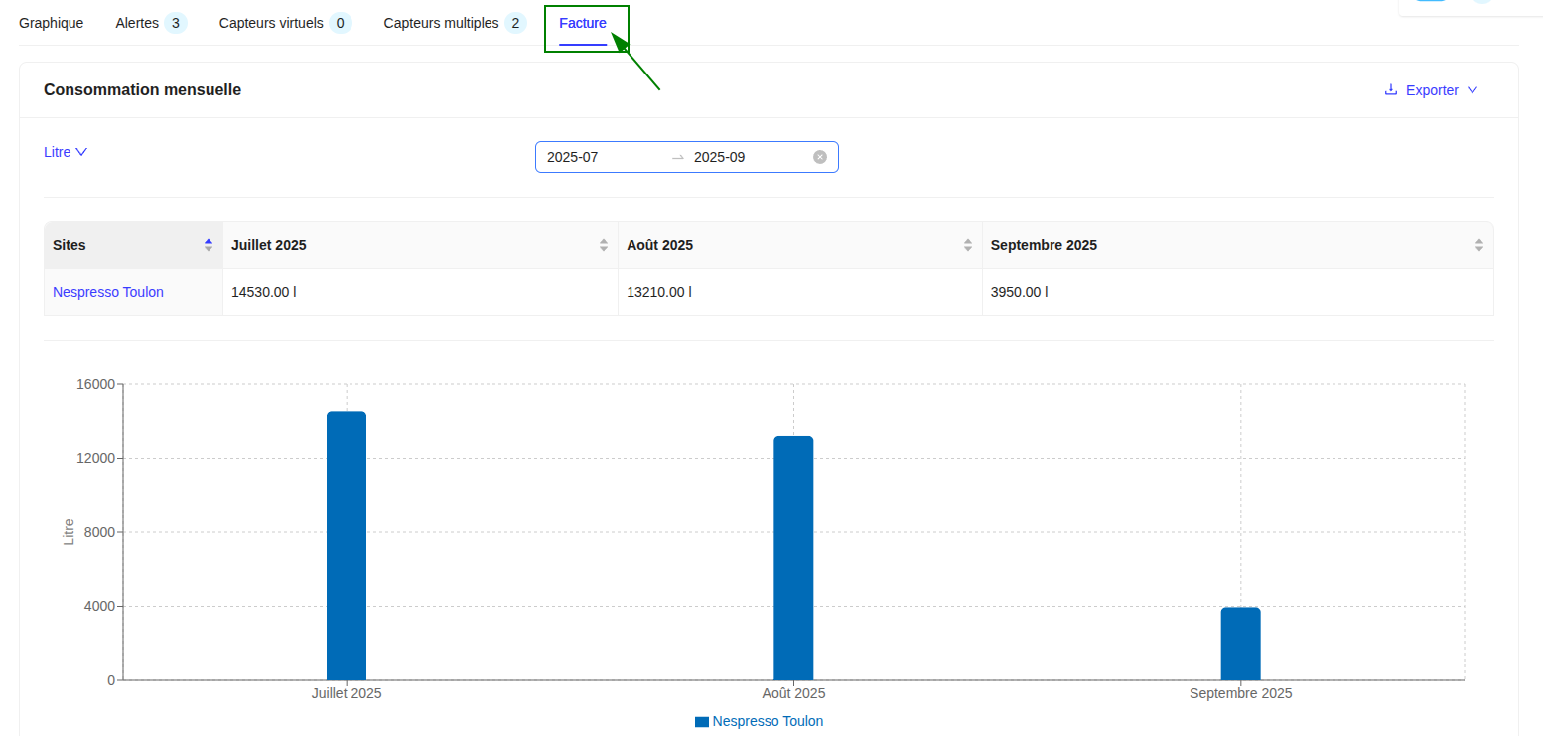Open the Alertes tab

(x=137, y=22)
